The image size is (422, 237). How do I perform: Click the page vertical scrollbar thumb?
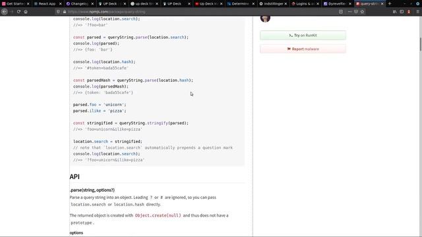pyautogui.click(x=420, y=44)
